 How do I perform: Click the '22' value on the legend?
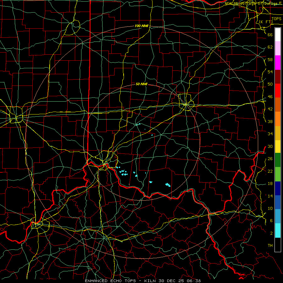click(270, 171)
